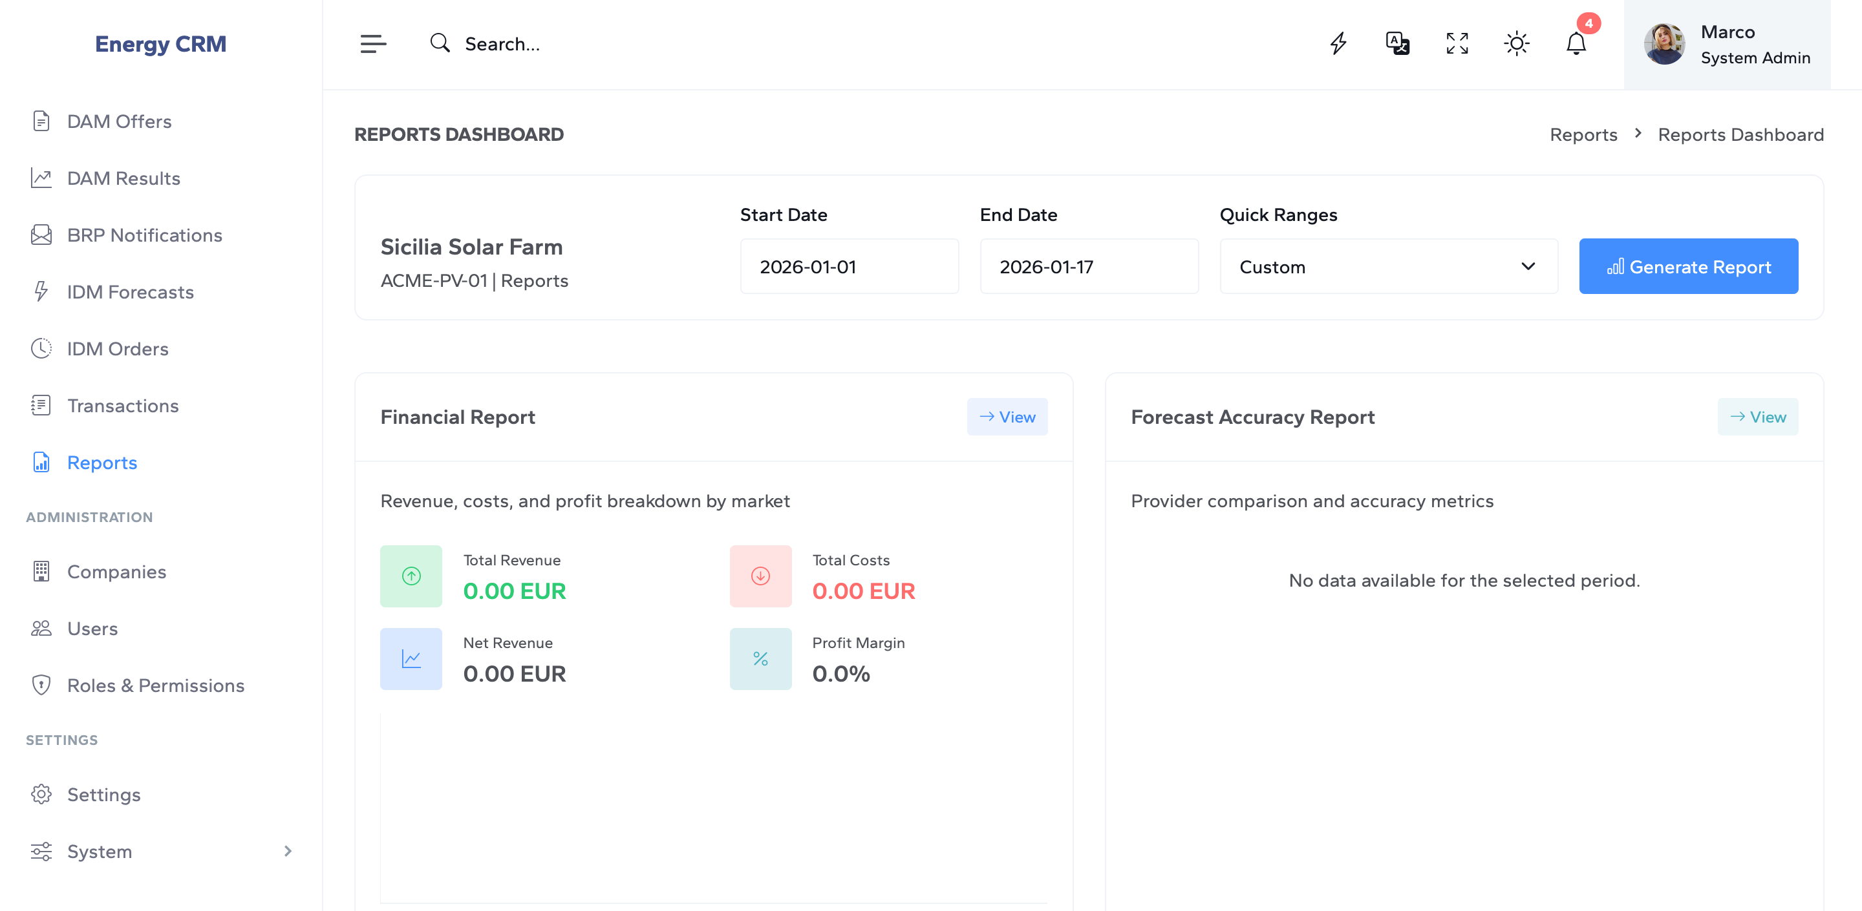Open the language translation icon
1862x911 pixels.
pyautogui.click(x=1397, y=43)
